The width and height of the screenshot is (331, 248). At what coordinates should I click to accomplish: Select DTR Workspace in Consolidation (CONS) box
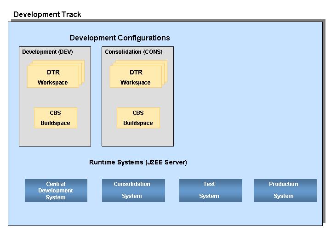click(x=136, y=77)
